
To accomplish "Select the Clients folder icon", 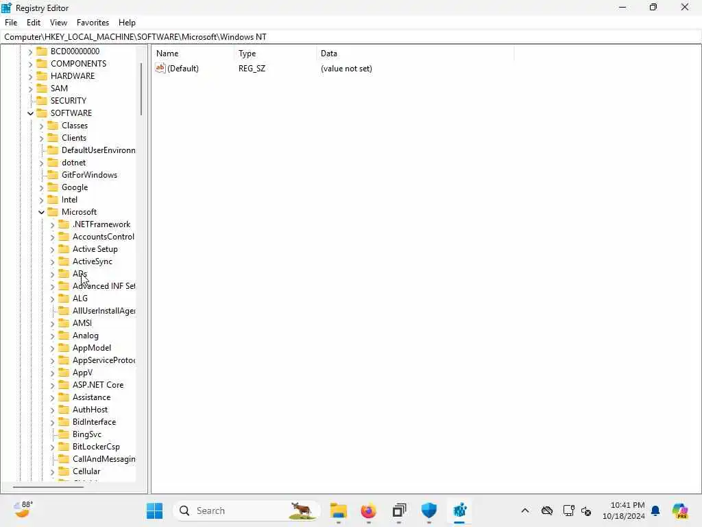I will pyautogui.click(x=53, y=137).
